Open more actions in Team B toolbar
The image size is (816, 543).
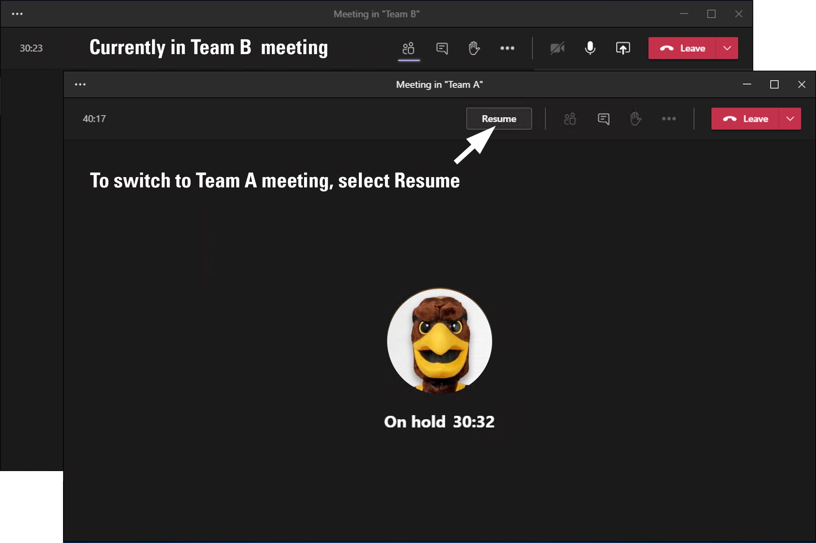(x=507, y=48)
